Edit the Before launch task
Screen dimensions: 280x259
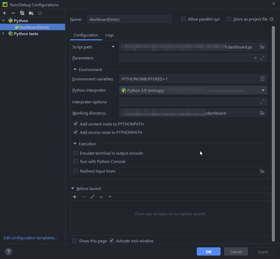pyautogui.click(x=92, y=197)
